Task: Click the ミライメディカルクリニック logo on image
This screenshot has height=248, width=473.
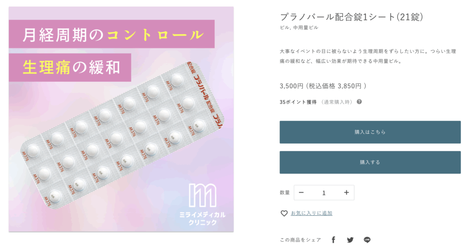Action: click(x=202, y=205)
